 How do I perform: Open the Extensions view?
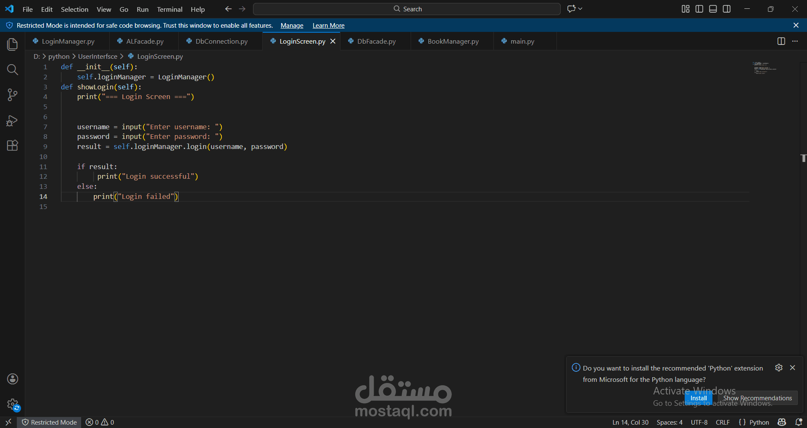[13, 146]
